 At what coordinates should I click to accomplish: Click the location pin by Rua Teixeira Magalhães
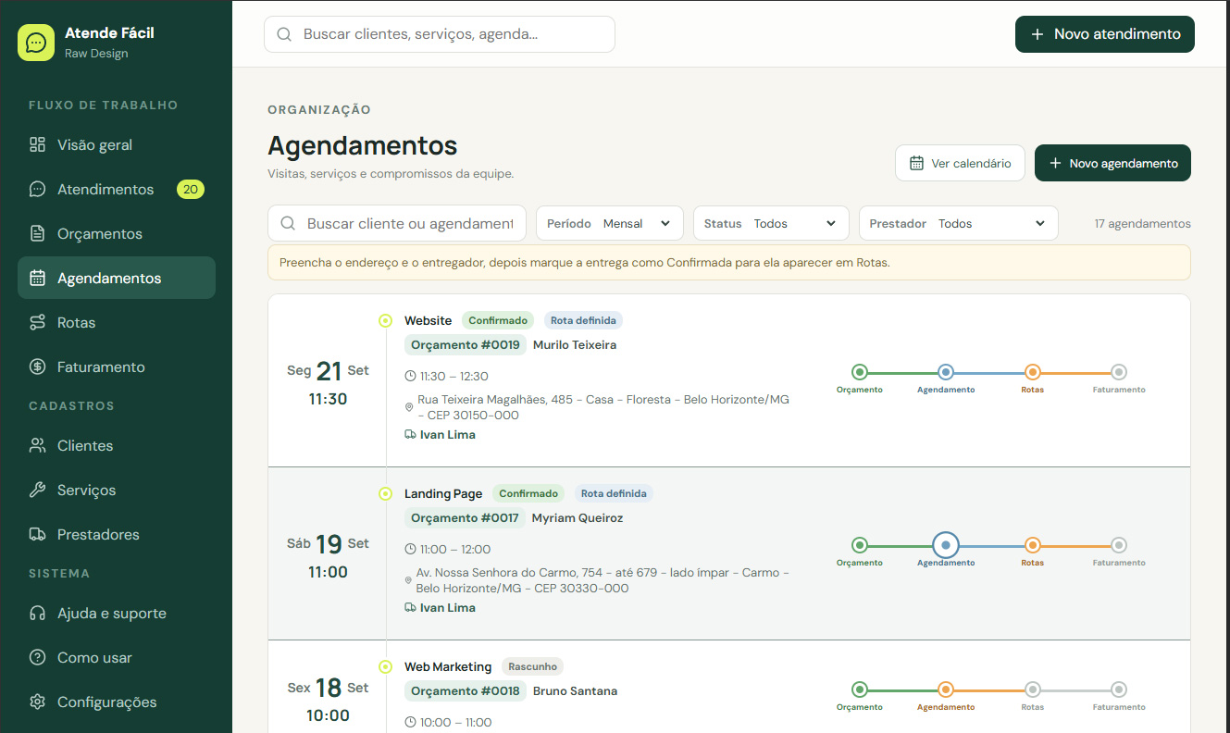click(409, 407)
